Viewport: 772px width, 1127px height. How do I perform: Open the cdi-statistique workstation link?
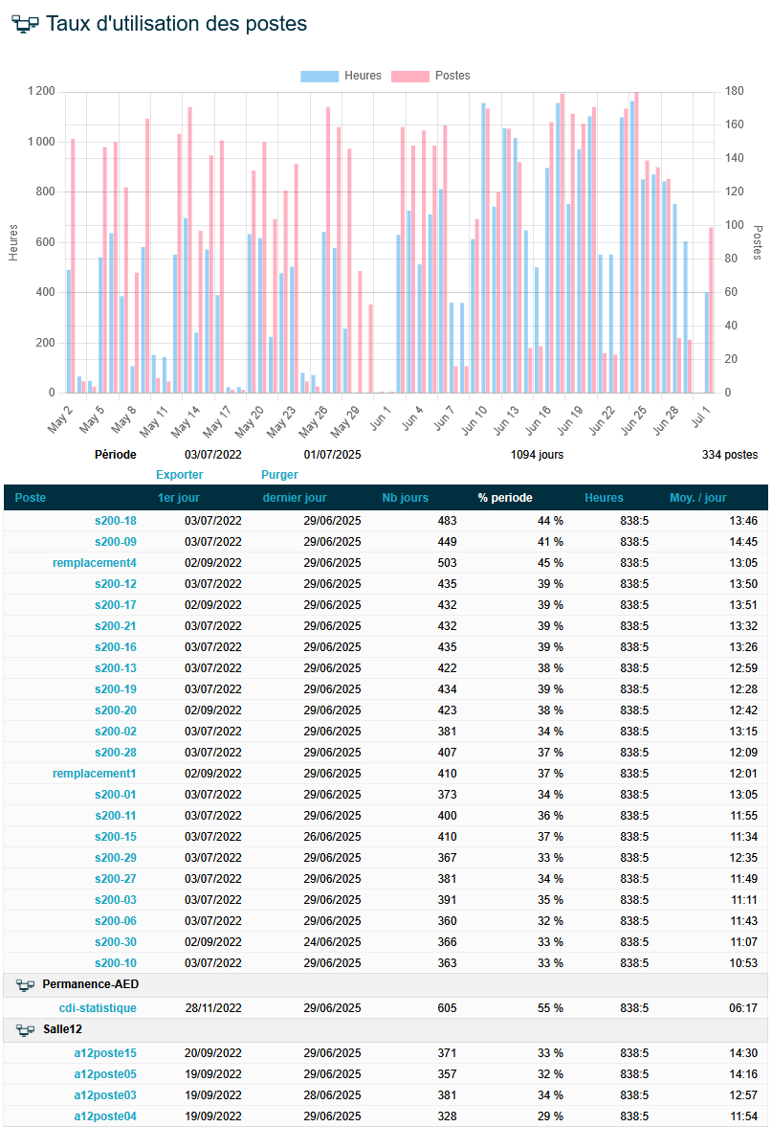pyautogui.click(x=98, y=1008)
